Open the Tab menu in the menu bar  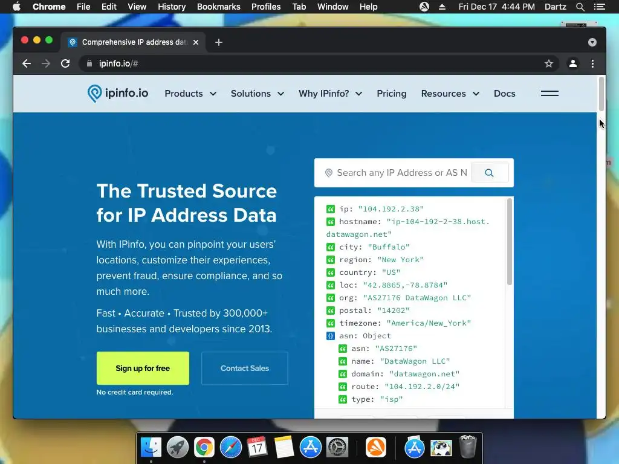pos(299,7)
